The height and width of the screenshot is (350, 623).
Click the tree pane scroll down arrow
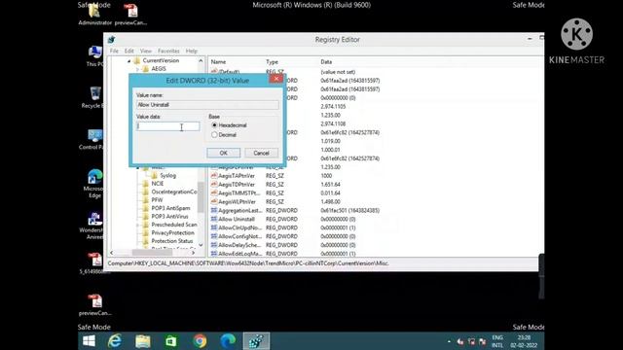[x=201, y=245]
